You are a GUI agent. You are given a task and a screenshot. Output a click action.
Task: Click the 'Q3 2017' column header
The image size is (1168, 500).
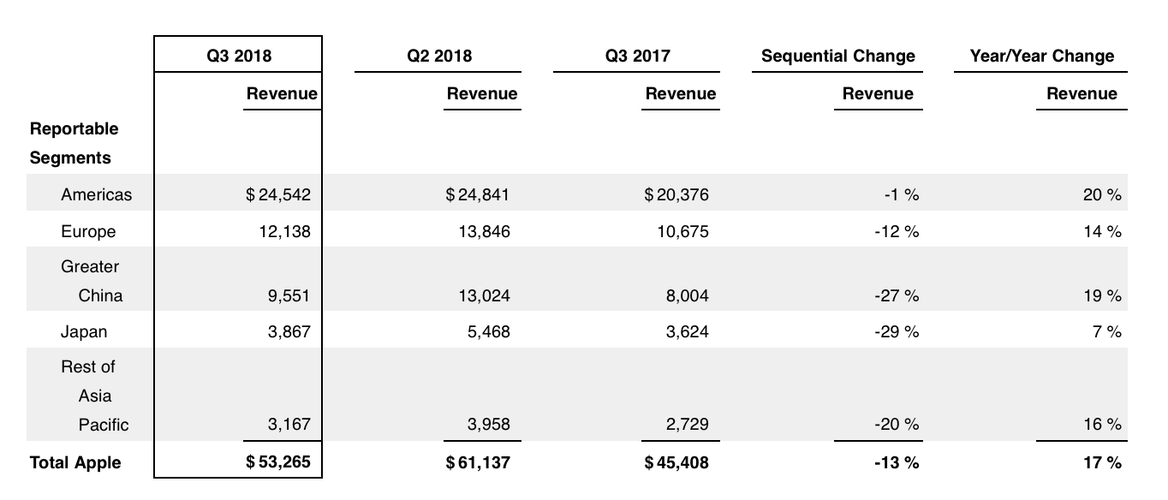tap(637, 57)
